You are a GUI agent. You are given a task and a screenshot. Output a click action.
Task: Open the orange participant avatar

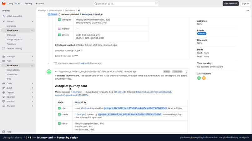coord(204,78)
